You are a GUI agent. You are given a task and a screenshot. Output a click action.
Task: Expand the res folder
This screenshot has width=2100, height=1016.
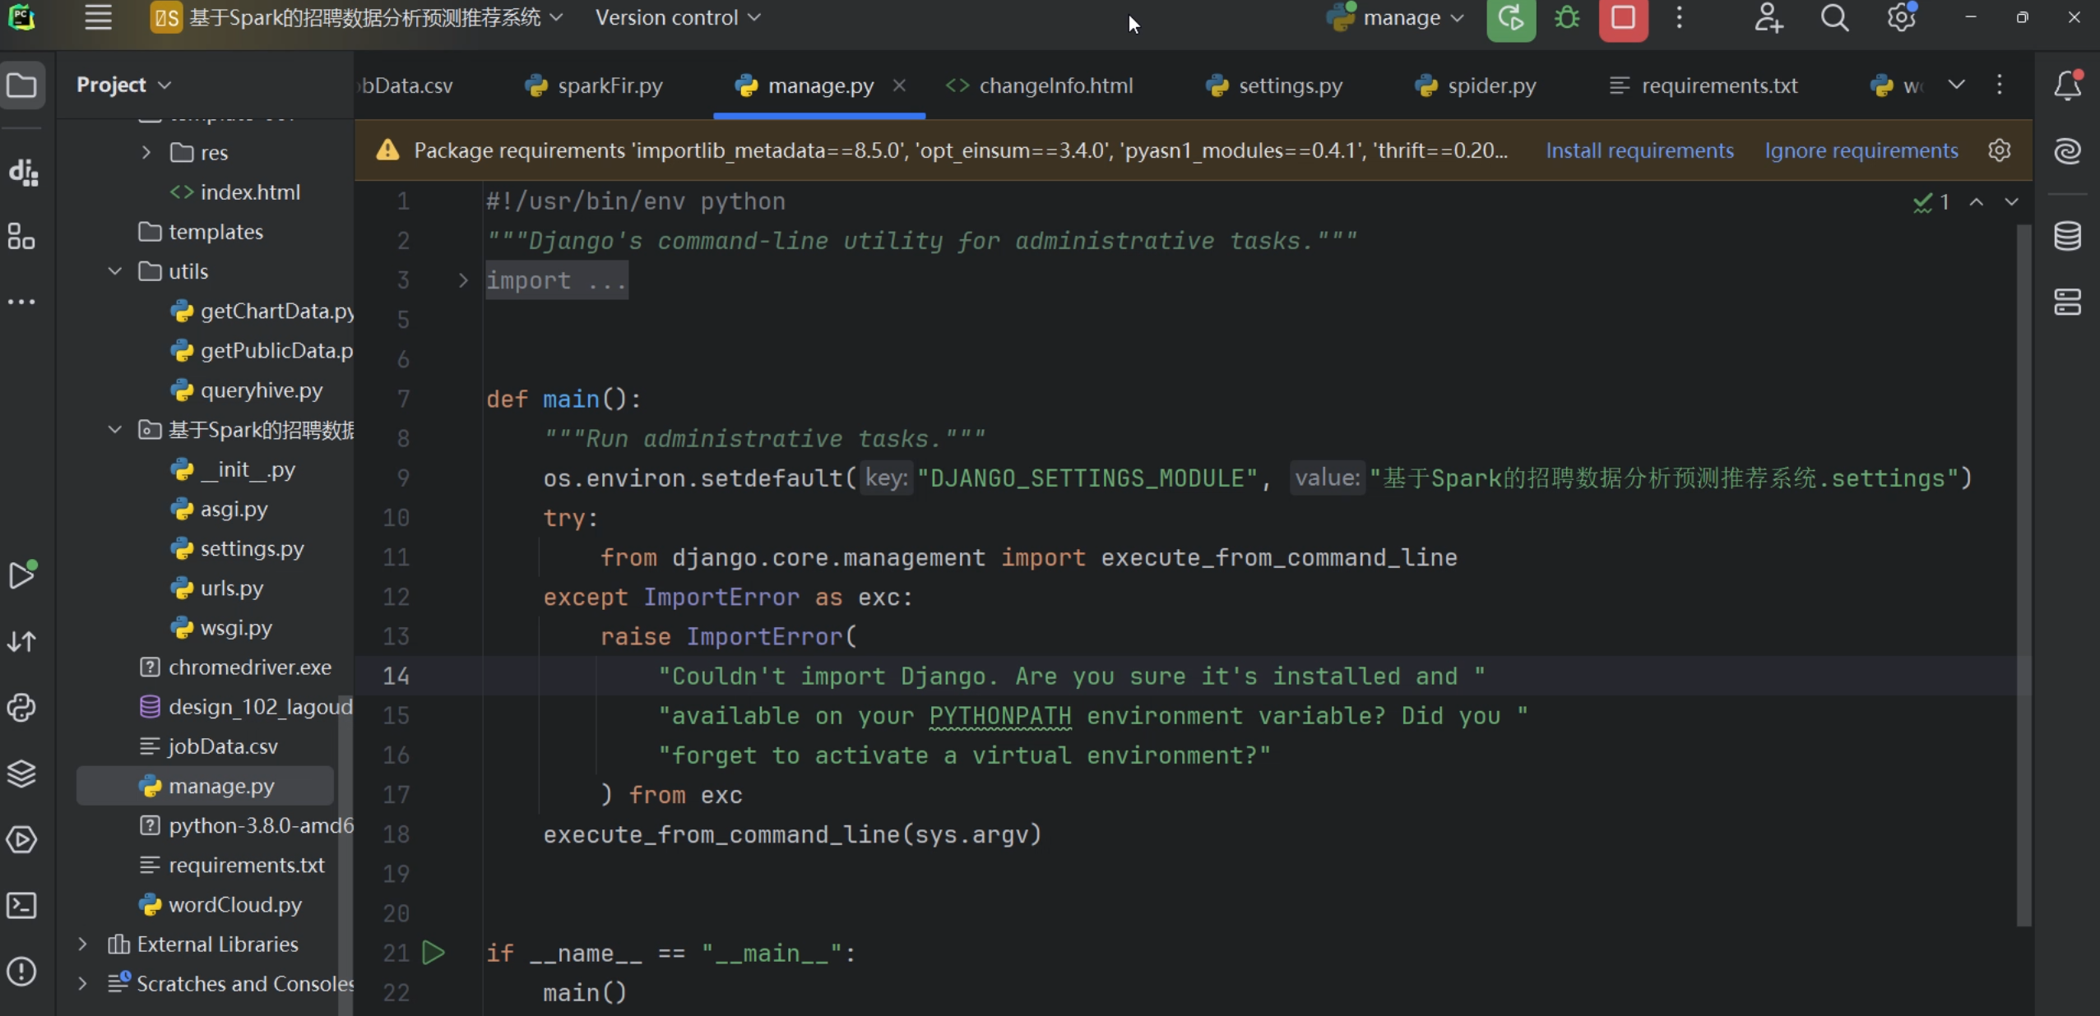tap(146, 152)
